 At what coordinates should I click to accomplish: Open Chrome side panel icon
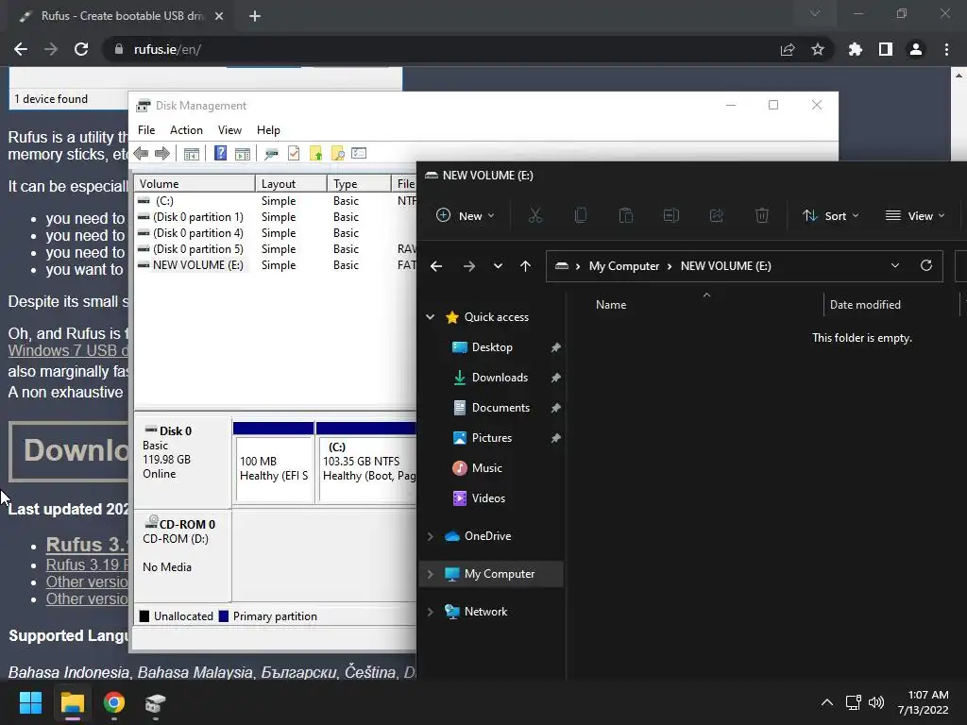[x=886, y=49]
